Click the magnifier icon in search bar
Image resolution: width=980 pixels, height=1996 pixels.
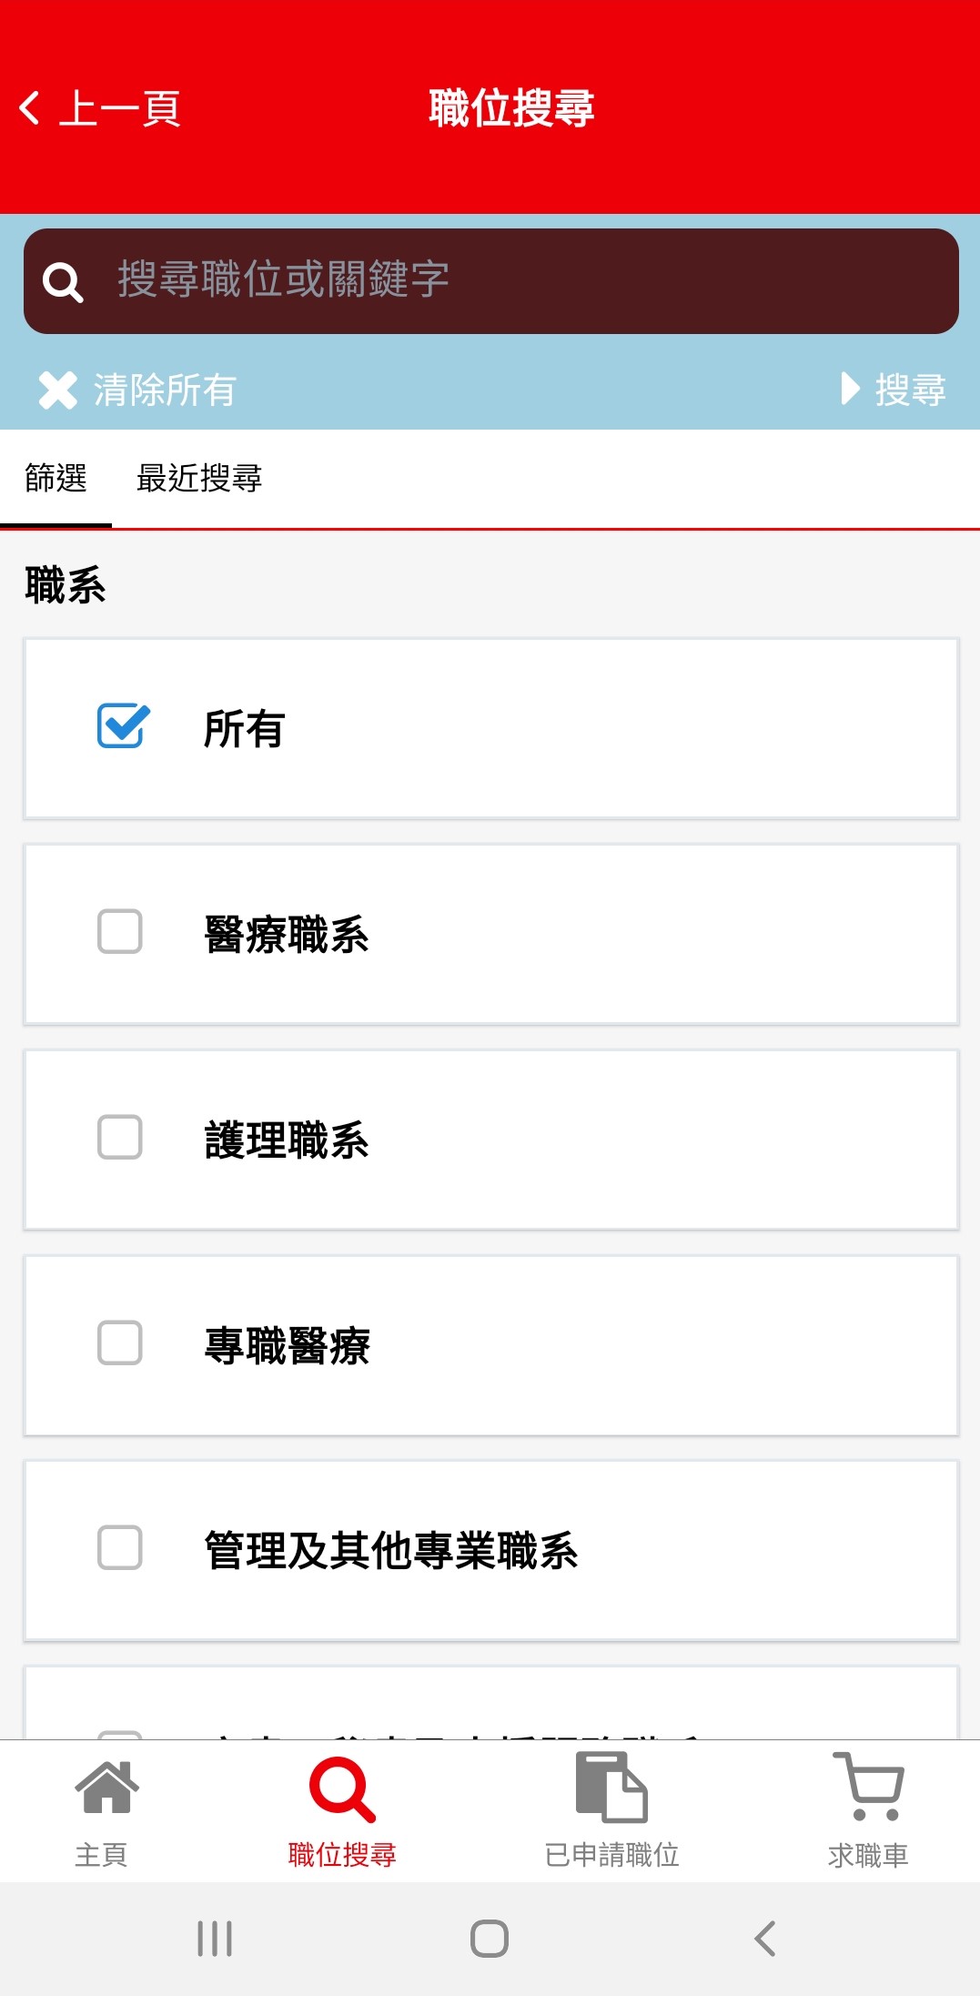(63, 282)
